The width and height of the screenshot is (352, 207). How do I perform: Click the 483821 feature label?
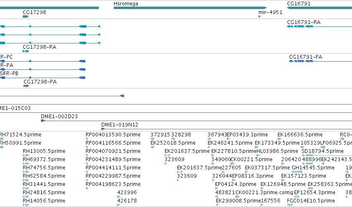click(x=225, y=193)
